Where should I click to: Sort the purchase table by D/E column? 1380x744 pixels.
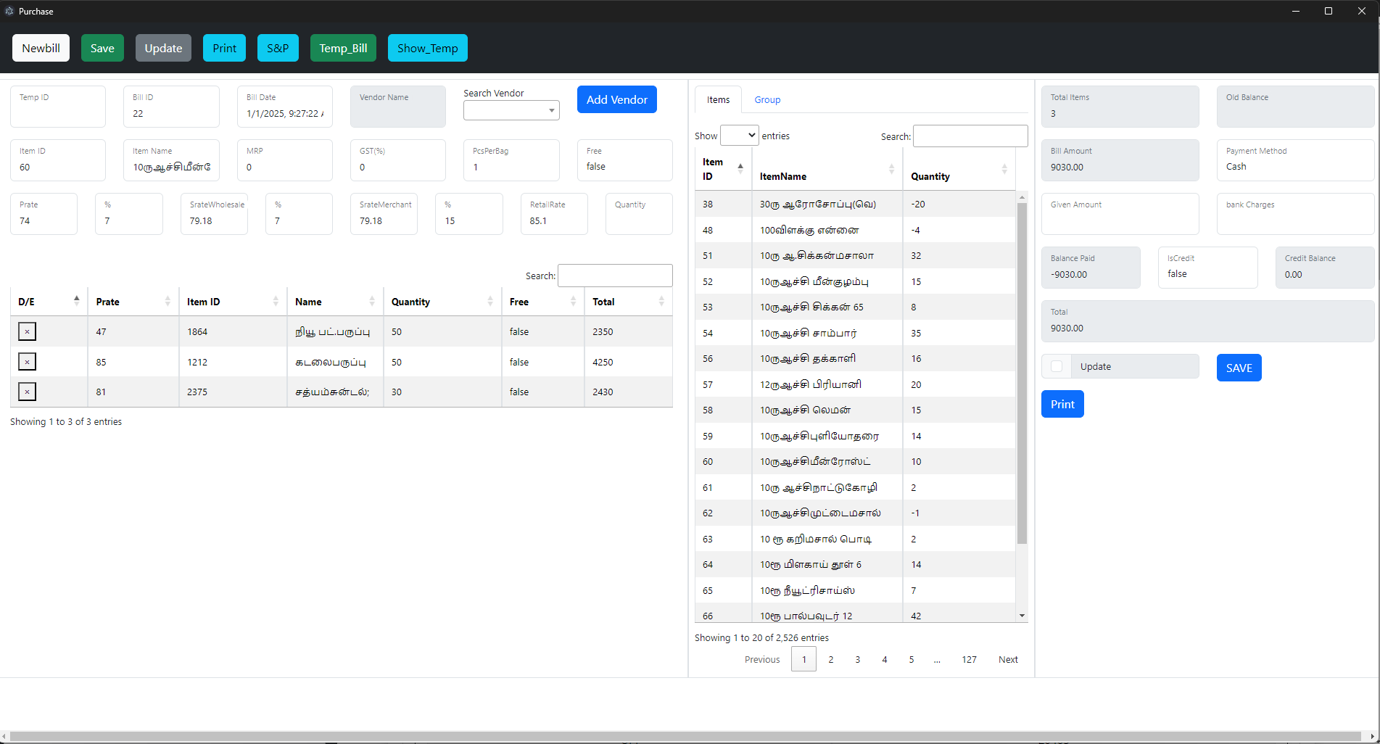[x=49, y=302]
